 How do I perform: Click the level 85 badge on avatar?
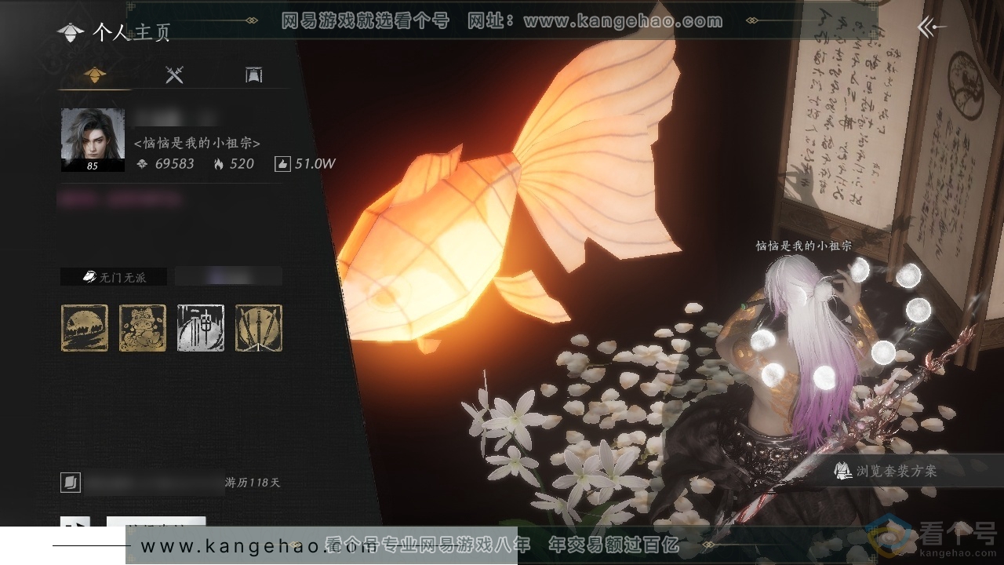point(93,166)
